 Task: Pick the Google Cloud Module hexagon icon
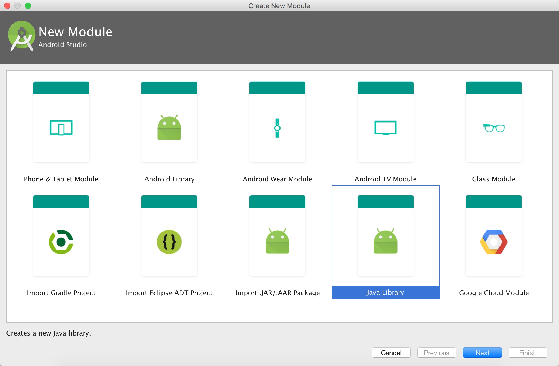click(494, 242)
